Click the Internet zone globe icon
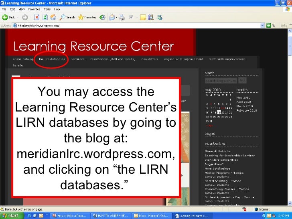292x219 pixels. coord(256,209)
